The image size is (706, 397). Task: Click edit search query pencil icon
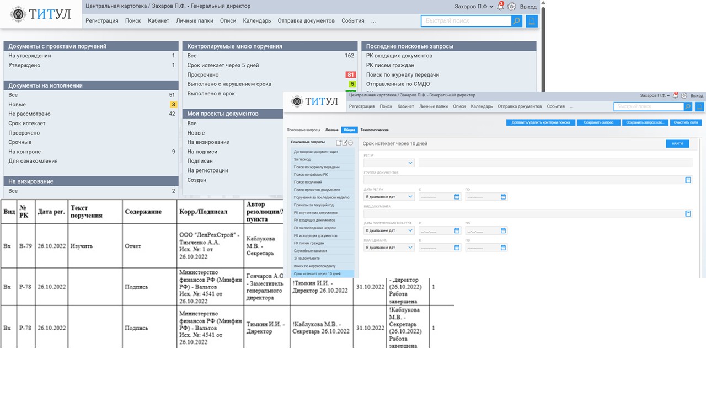point(345,142)
